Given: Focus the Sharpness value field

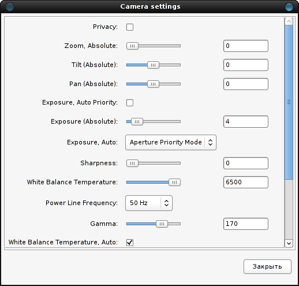Looking at the screenshot, I should [x=246, y=164].
